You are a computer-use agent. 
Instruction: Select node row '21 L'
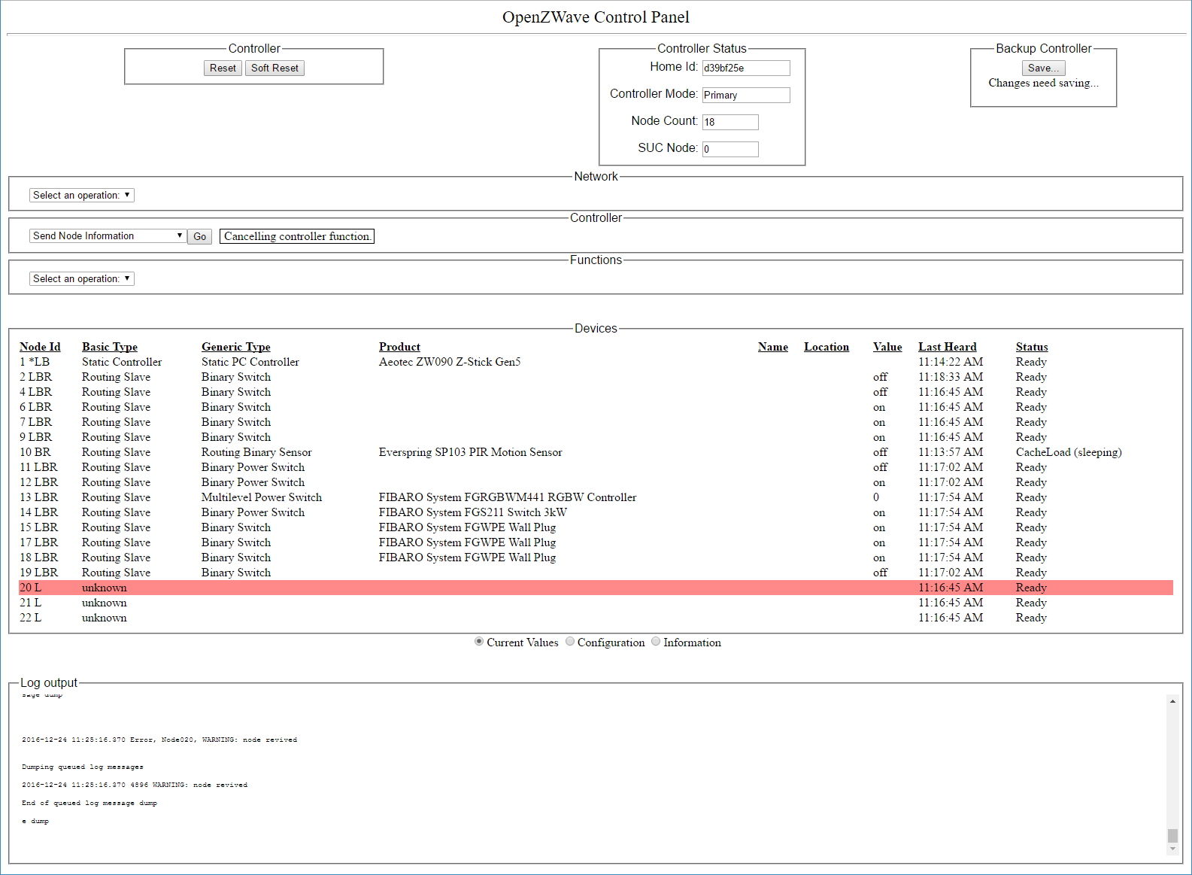[596, 603]
